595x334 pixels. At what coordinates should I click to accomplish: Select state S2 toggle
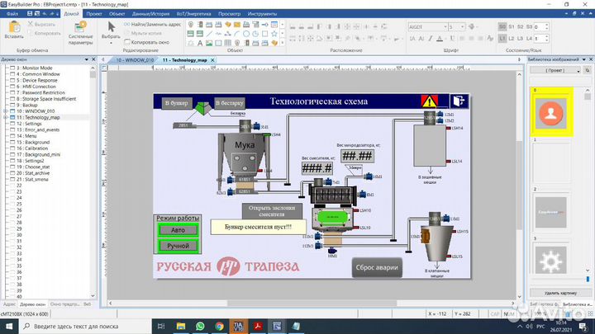[520, 27]
